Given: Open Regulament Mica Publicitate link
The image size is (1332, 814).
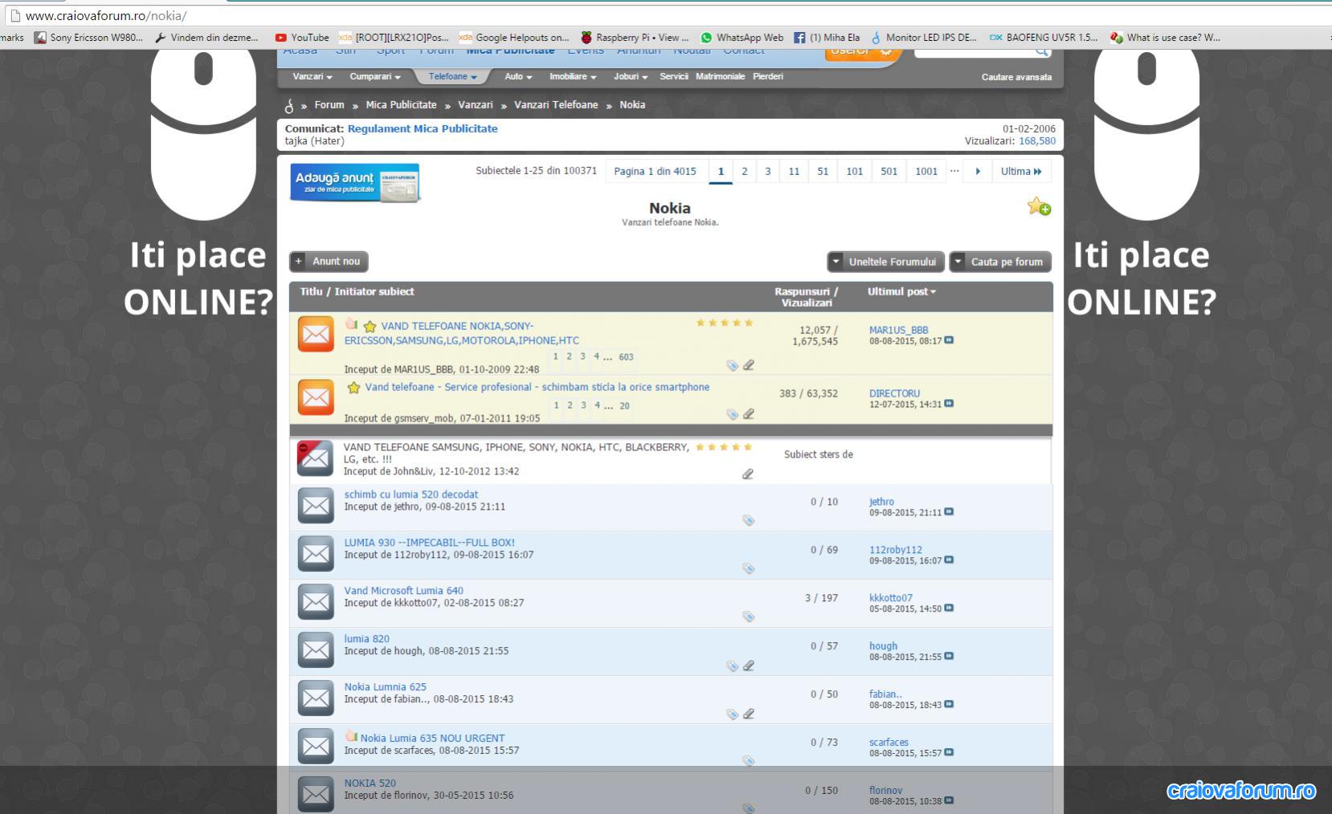Looking at the screenshot, I should coord(423,128).
